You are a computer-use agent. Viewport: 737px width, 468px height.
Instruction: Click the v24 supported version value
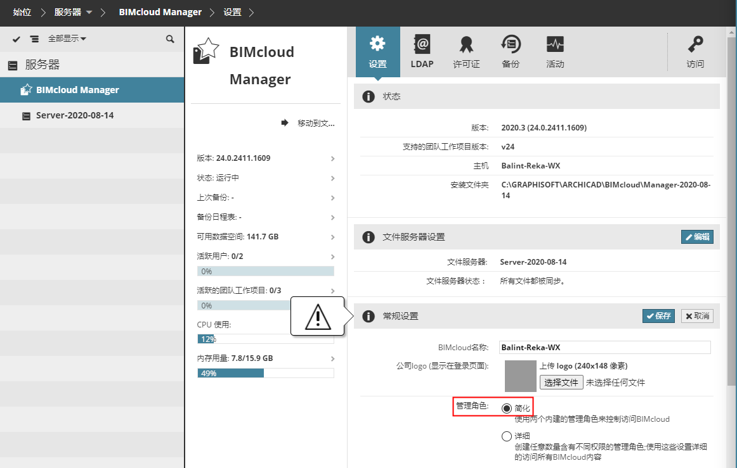507,147
